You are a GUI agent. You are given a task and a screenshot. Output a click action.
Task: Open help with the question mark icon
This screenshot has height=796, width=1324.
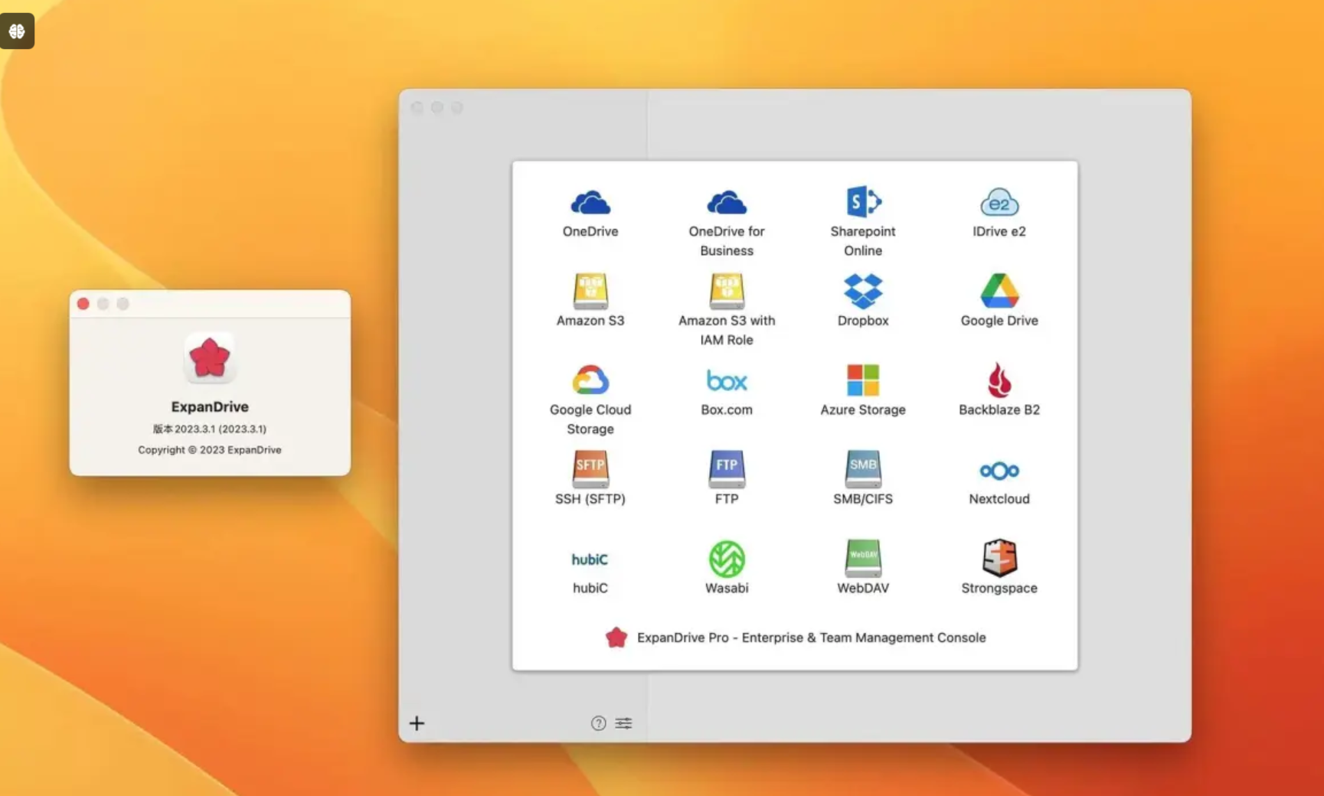[x=598, y=723]
